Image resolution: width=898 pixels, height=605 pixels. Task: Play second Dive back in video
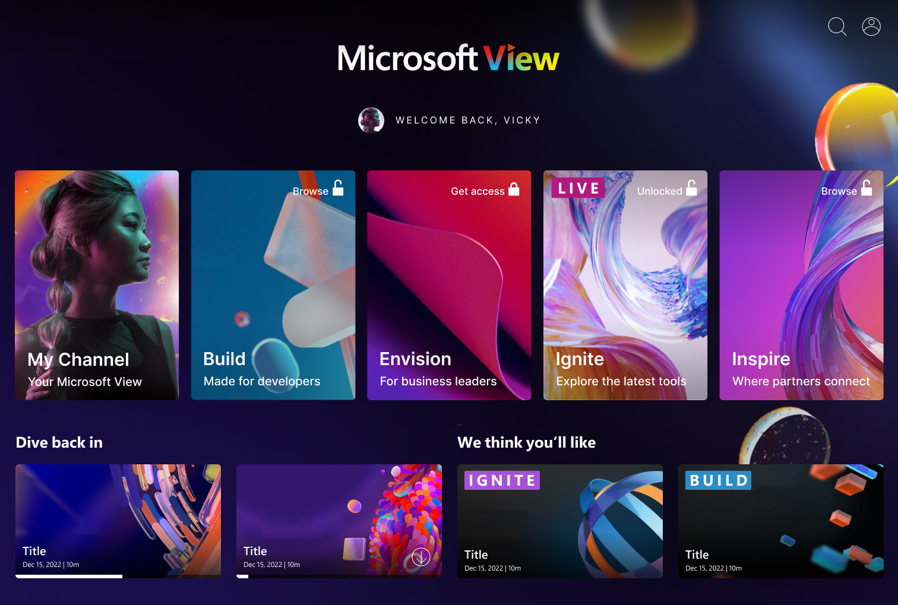pyautogui.click(x=339, y=521)
